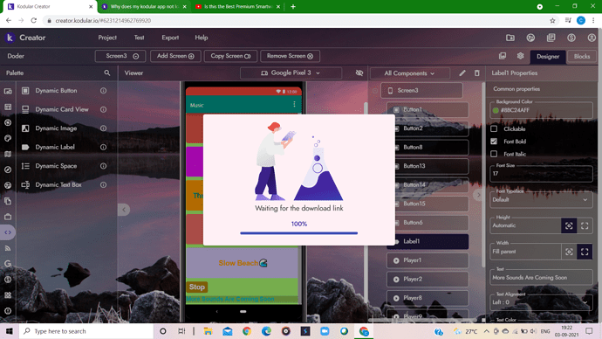Show info for Dynamic Label

pos(103,147)
